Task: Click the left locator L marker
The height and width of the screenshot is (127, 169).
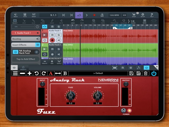Action: 115,28
